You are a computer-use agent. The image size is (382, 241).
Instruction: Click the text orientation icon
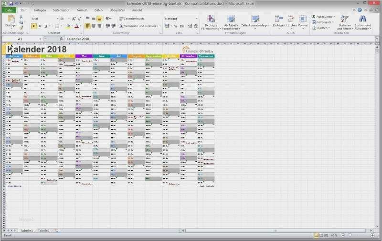click(108, 19)
